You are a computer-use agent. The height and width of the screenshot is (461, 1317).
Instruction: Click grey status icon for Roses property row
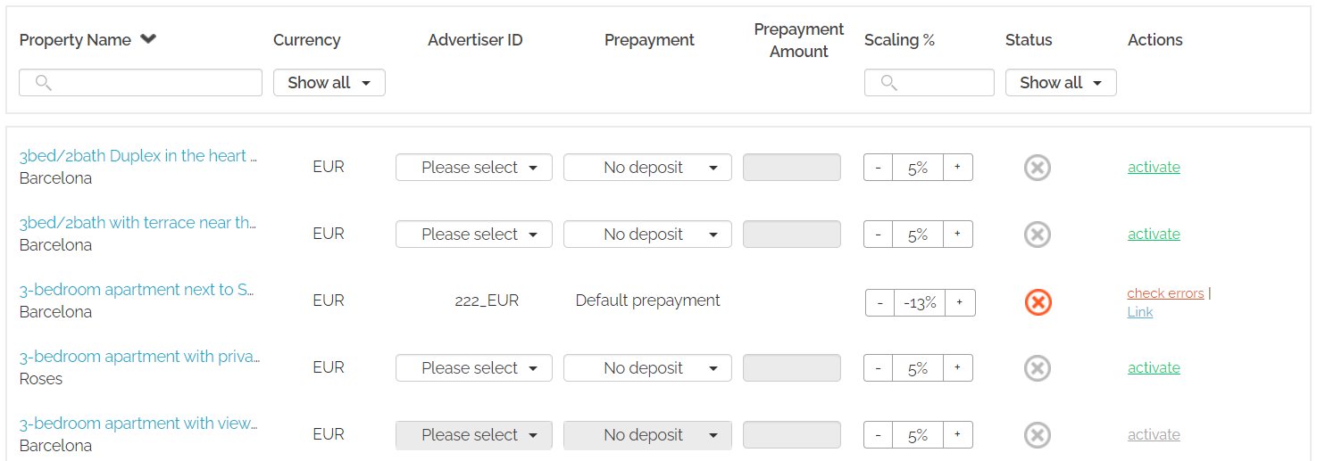click(1037, 368)
